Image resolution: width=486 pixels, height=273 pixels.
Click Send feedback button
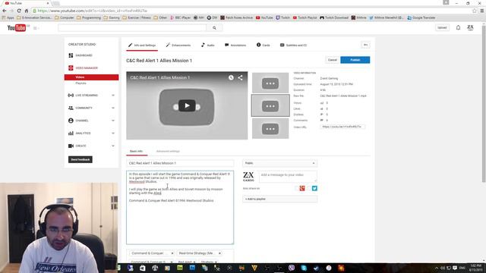[x=80, y=159]
